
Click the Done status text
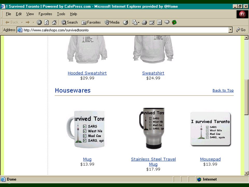point(12,179)
